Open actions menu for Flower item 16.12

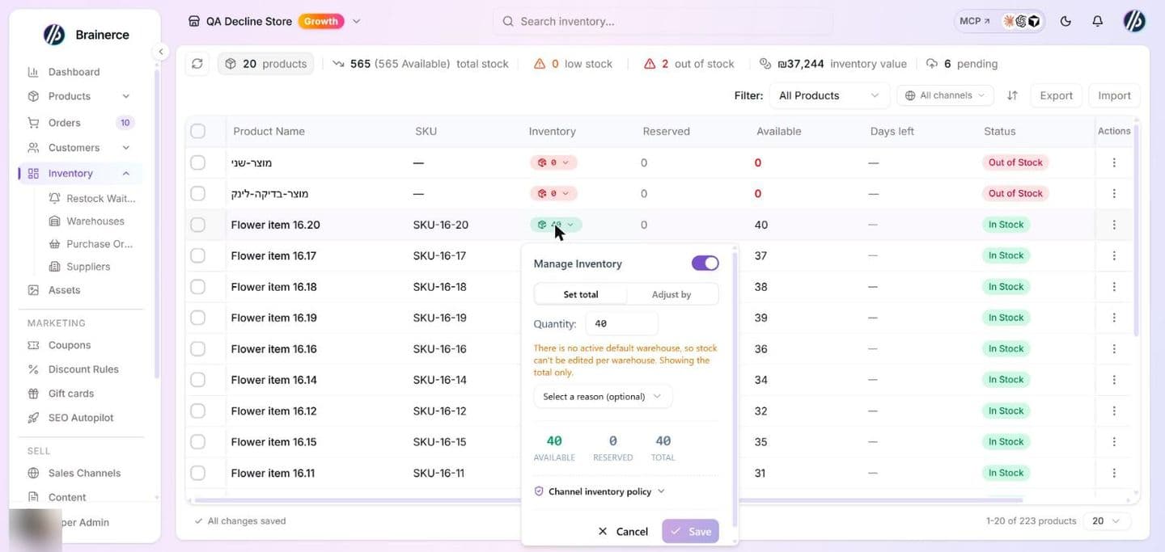pyautogui.click(x=1114, y=411)
